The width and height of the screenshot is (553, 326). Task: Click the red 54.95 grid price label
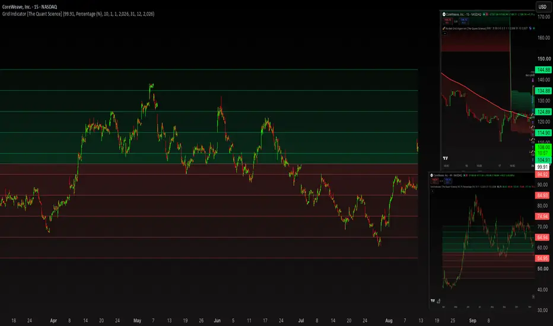point(542,258)
